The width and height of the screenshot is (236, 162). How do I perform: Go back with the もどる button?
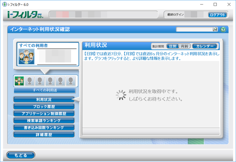click(x=21, y=155)
